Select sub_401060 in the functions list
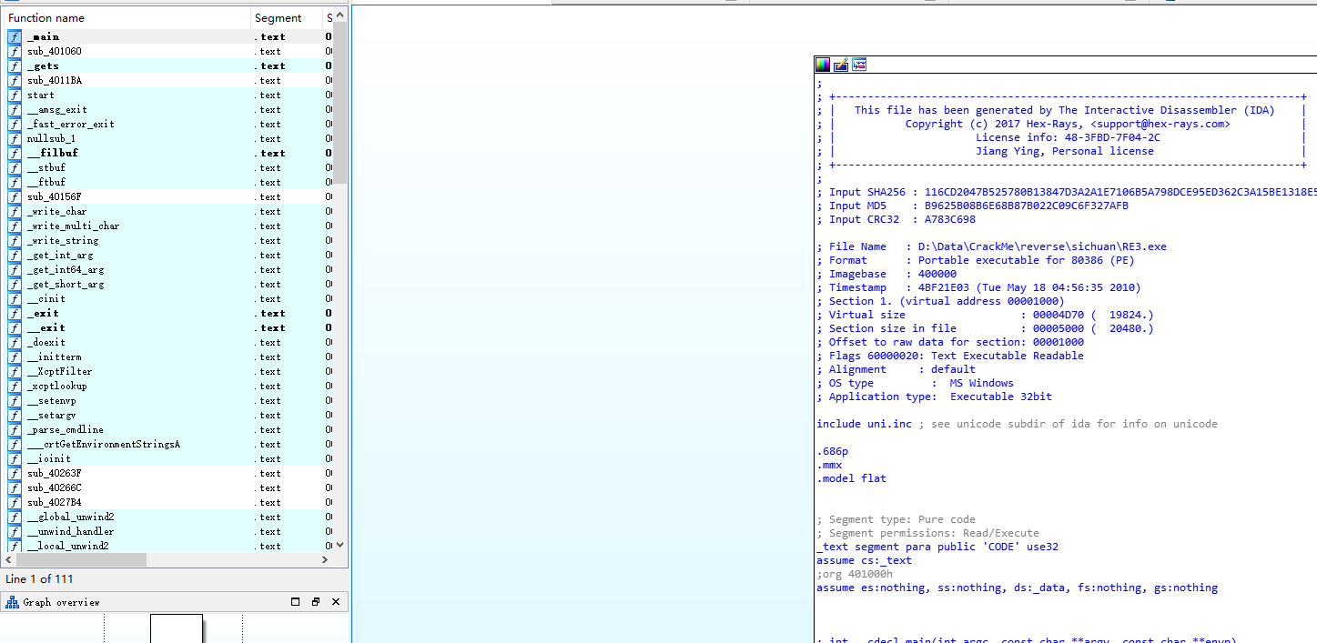The width and height of the screenshot is (1317, 643). (x=54, y=52)
